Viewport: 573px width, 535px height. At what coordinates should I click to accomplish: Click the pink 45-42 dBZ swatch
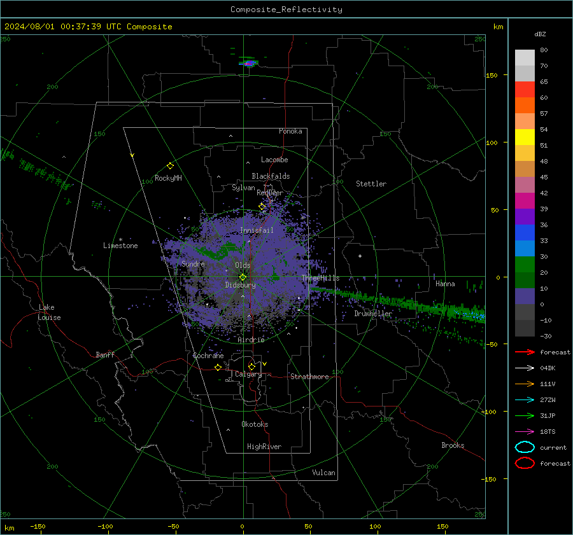525,184
